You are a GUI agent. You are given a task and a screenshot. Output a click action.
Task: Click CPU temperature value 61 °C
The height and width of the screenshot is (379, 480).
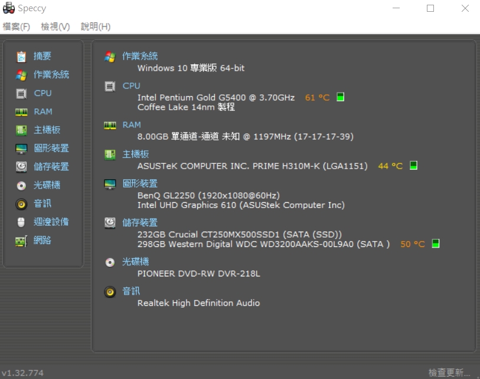coord(318,97)
